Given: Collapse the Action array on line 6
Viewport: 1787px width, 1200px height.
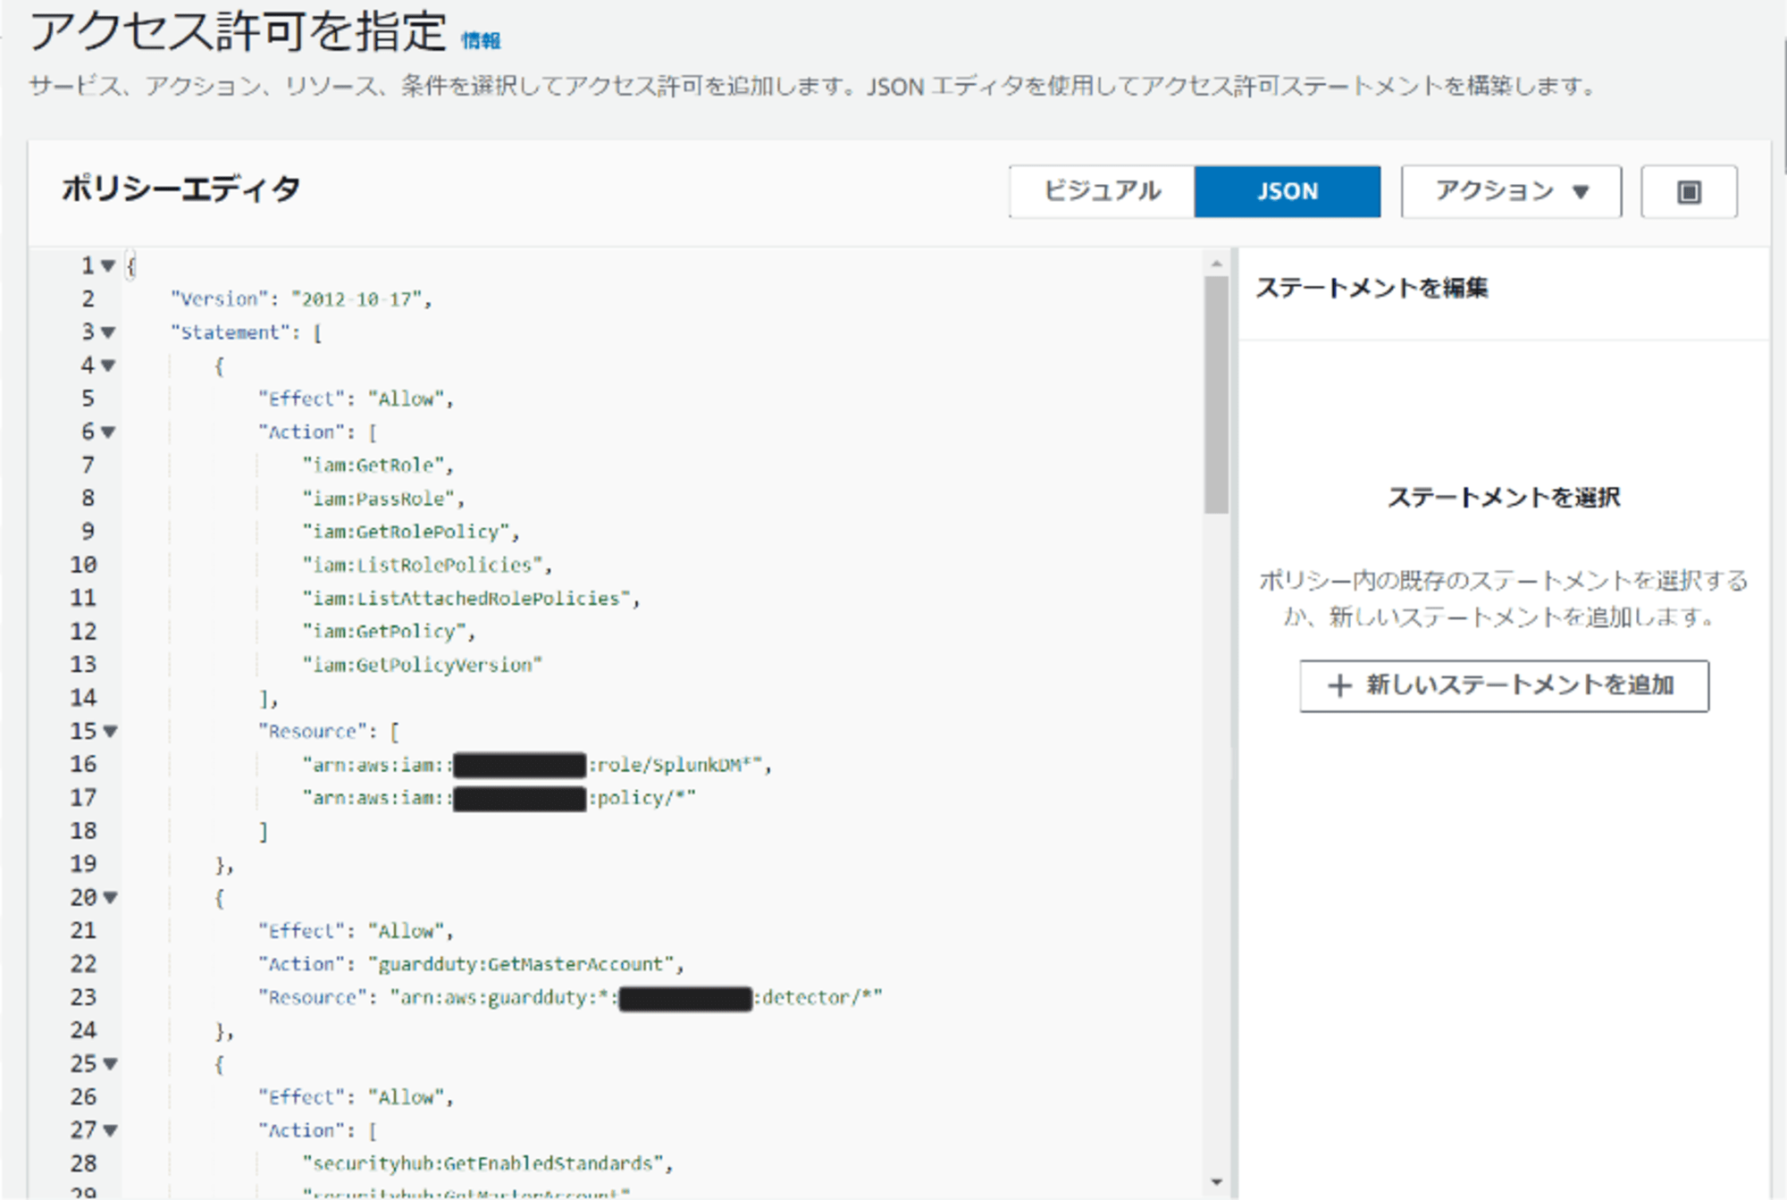Looking at the screenshot, I should [x=108, y=432].
